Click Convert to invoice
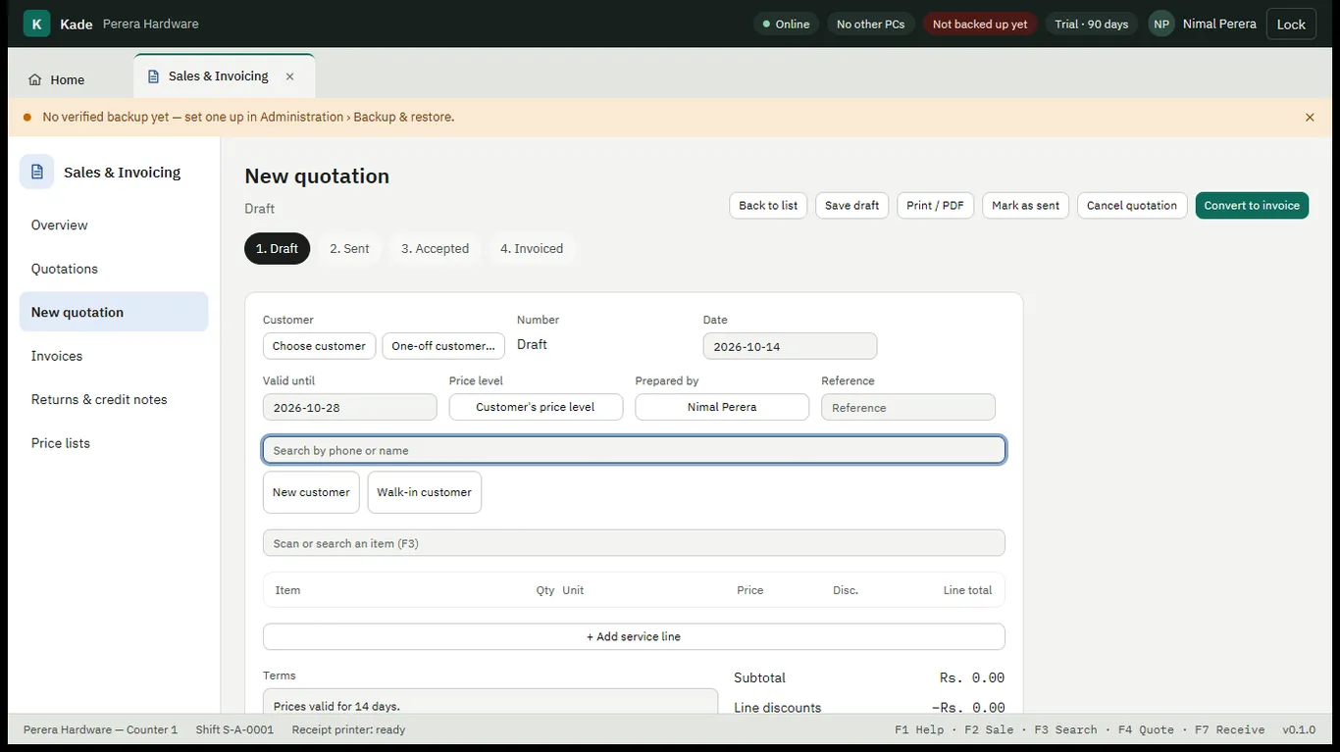The image size is (1340, 752). click(x=1252, y=205)
